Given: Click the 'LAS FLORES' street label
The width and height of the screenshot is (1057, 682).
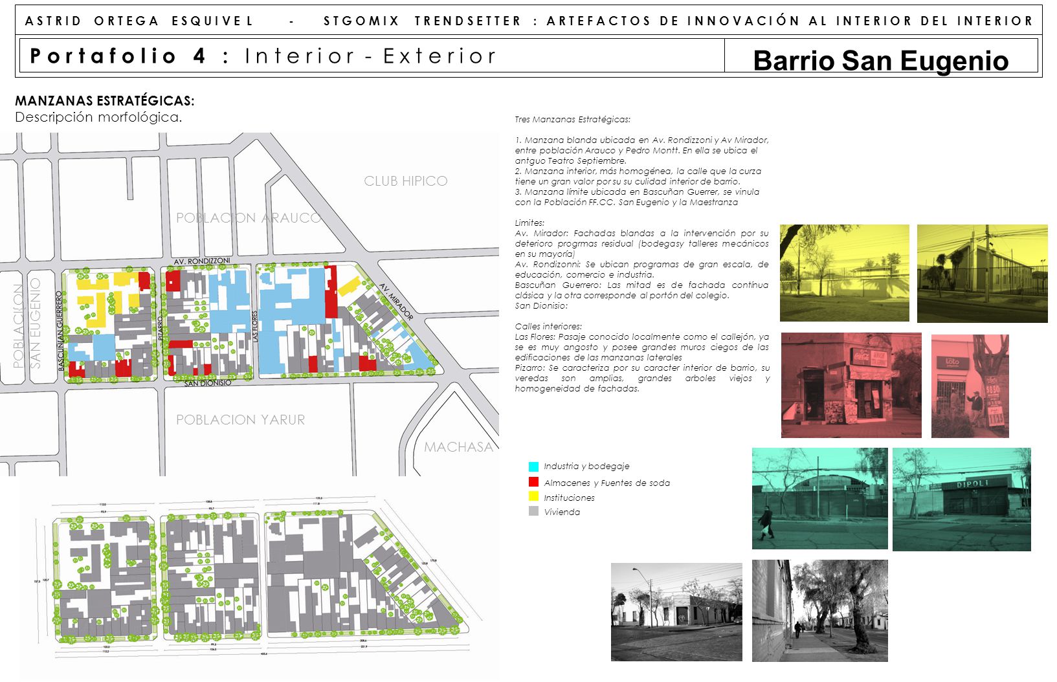Looking at the screenshot, I should coord(256,327).
